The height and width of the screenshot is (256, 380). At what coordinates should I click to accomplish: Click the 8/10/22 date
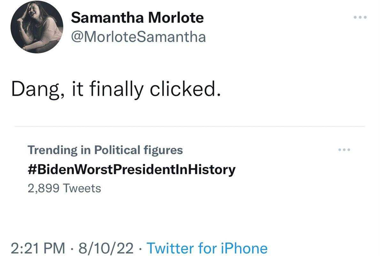coord(106,248)
